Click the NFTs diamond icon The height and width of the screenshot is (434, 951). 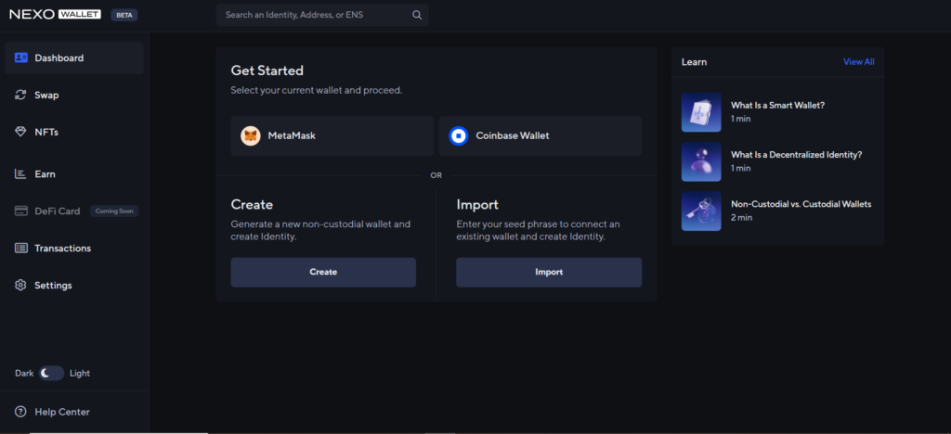coord(20,132)
